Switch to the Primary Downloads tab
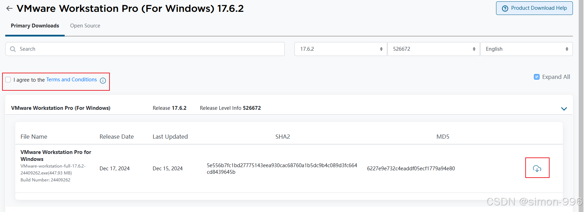 35,26
